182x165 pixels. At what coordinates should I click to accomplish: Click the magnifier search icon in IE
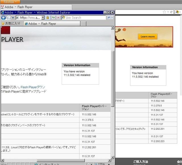tap(109, 17)
